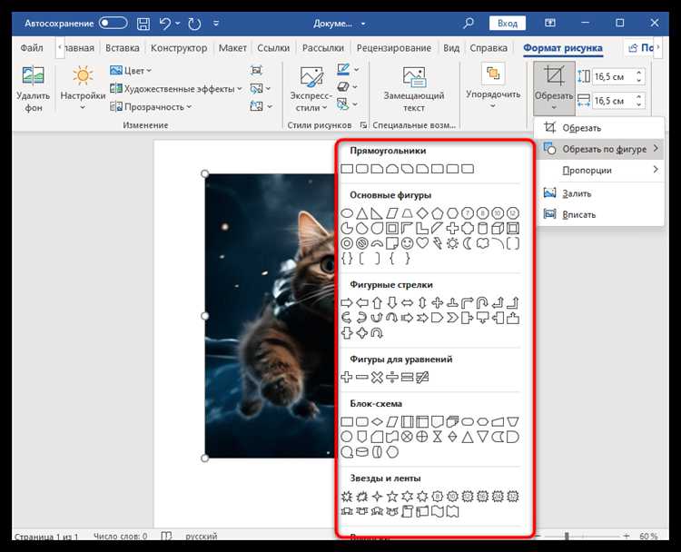Image resolution: width=681 pixels, height=552 pixels.
Task: Open the search magnifier in title bar
Action: pos(469,23)
